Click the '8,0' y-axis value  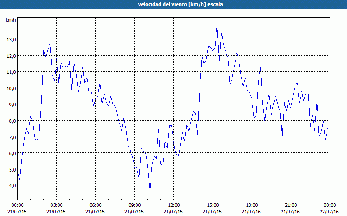pyautogui.click(x=13, y=121)
